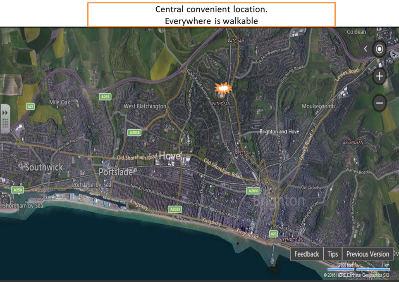
Task: Click the A2010 road shield
Action: [x=253, y=191]
